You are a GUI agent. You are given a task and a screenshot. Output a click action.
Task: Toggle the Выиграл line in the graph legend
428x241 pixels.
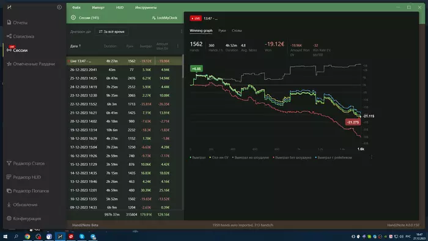[197, 157]
